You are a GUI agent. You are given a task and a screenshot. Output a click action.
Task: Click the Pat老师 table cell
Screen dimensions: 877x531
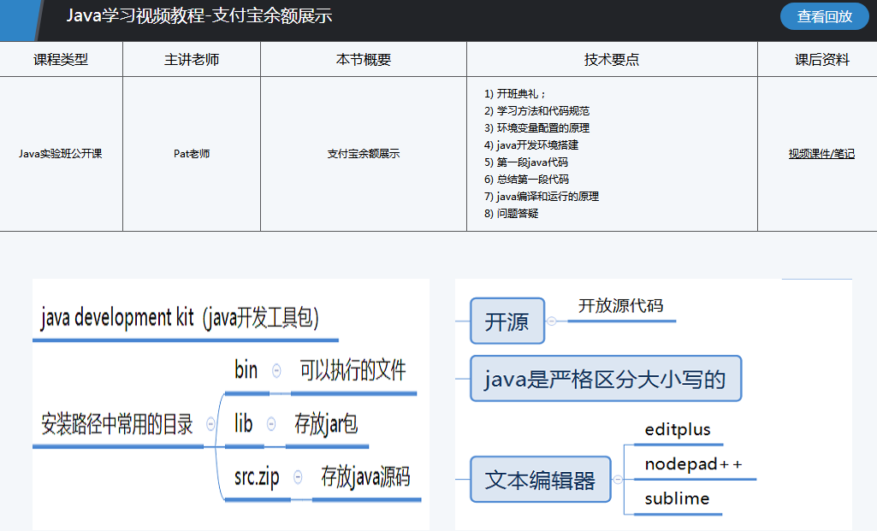pyautogui.click(x=192, y=154)
